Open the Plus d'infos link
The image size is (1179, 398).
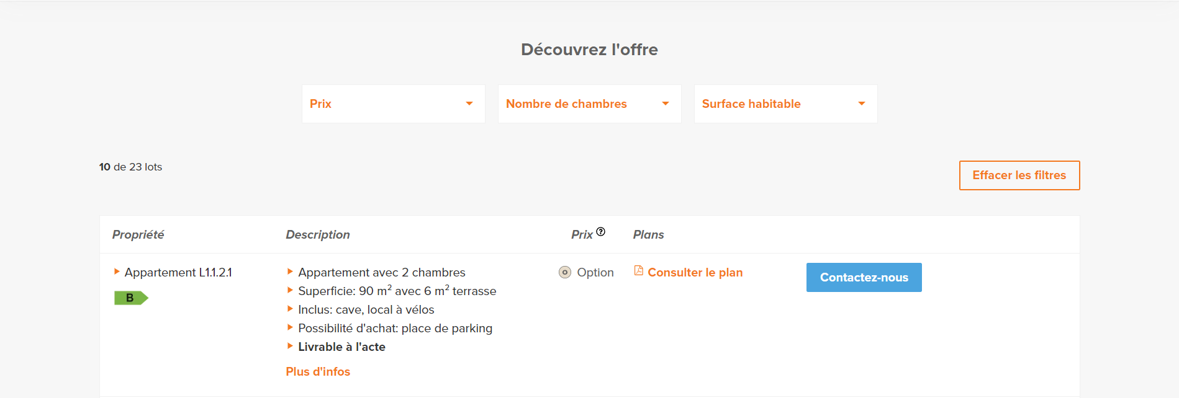[x=318, y=371]
